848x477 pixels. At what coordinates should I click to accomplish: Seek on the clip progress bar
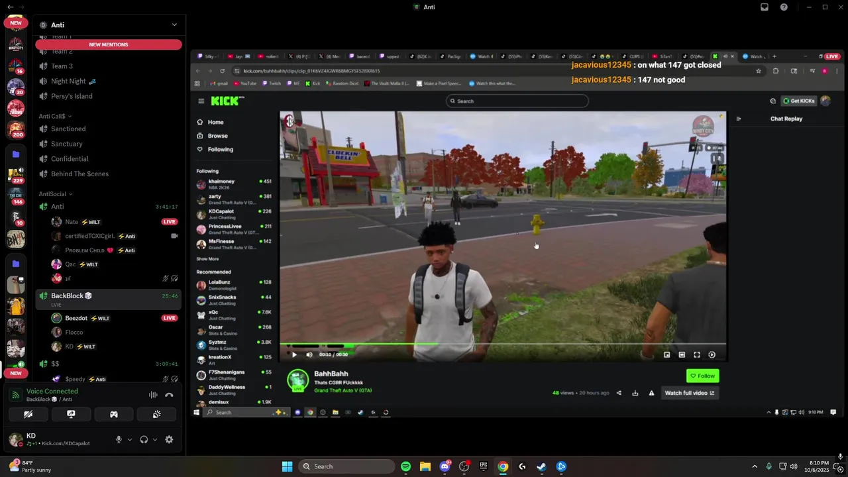click(x=503, y=344)
